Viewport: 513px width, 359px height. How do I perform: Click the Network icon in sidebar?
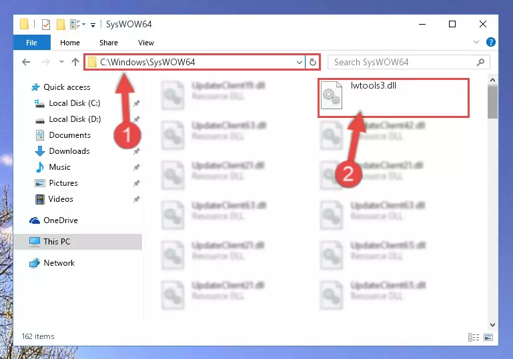click(34, 263)
